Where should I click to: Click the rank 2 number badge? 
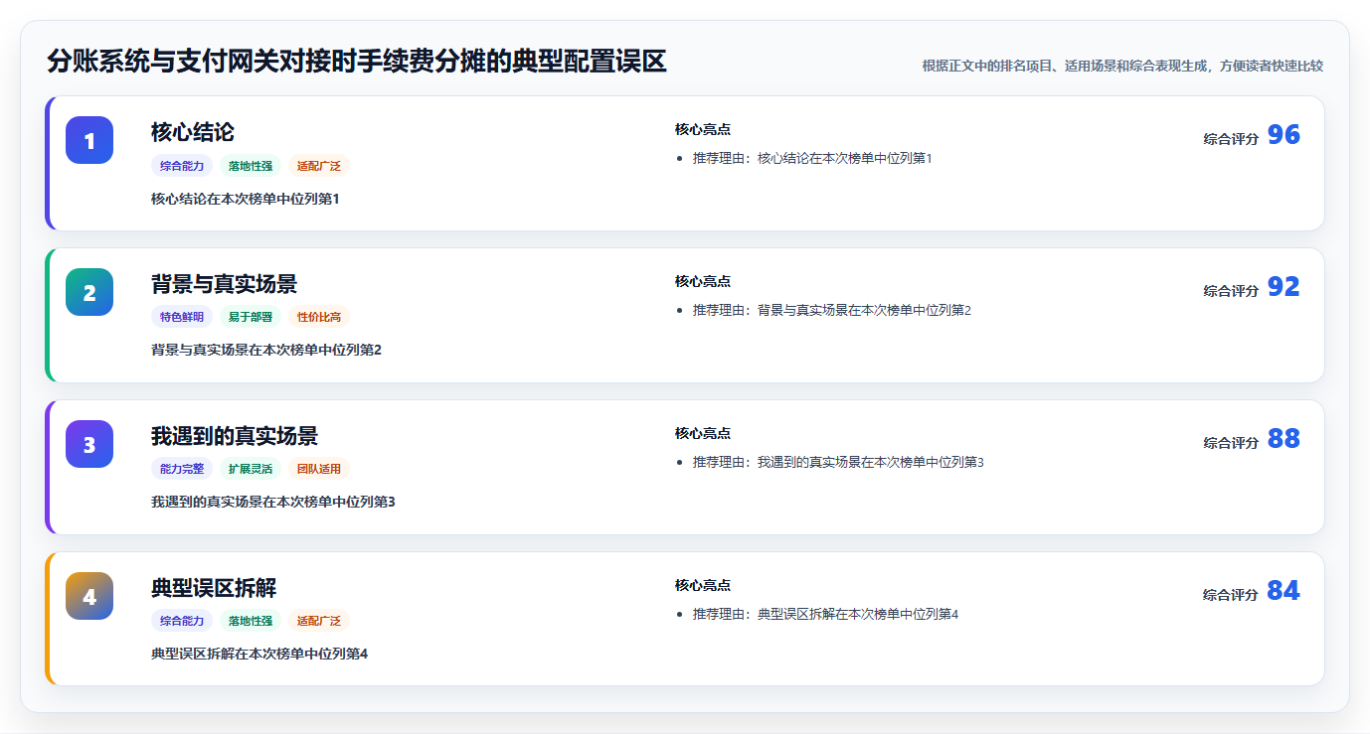[89, 292]
